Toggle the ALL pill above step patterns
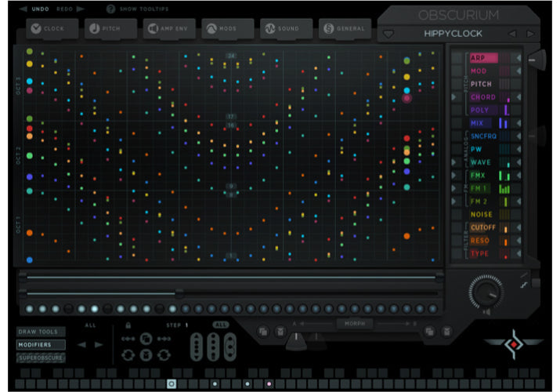560x392 pixels. click(220, 325)
